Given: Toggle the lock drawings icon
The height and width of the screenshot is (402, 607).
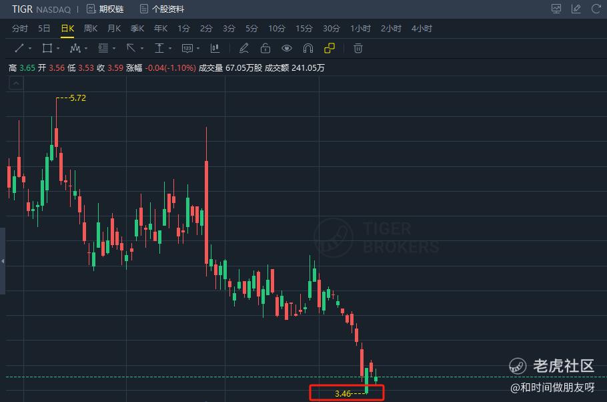Looking at the screenshot, I should 265,49.
